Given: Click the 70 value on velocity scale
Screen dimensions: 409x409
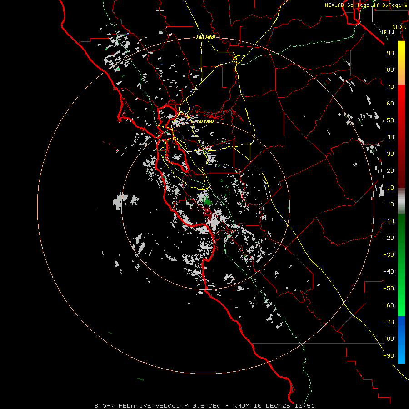Looking at the screenshot, I should click(390, 87).
